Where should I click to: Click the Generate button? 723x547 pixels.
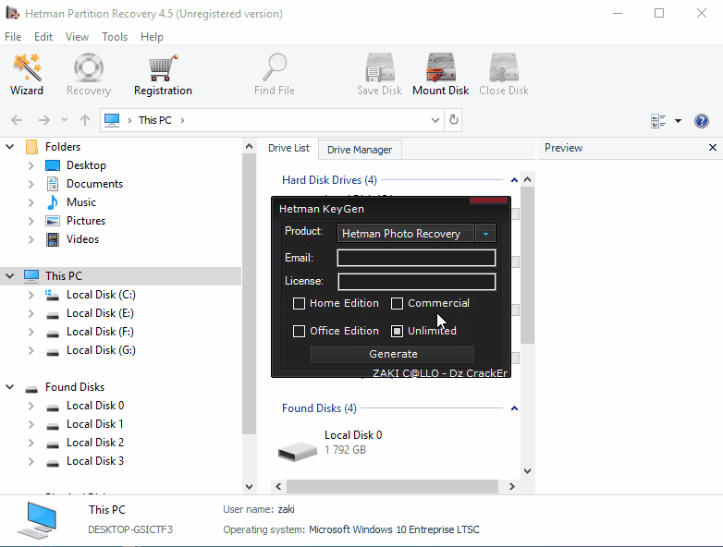[392, 354]
